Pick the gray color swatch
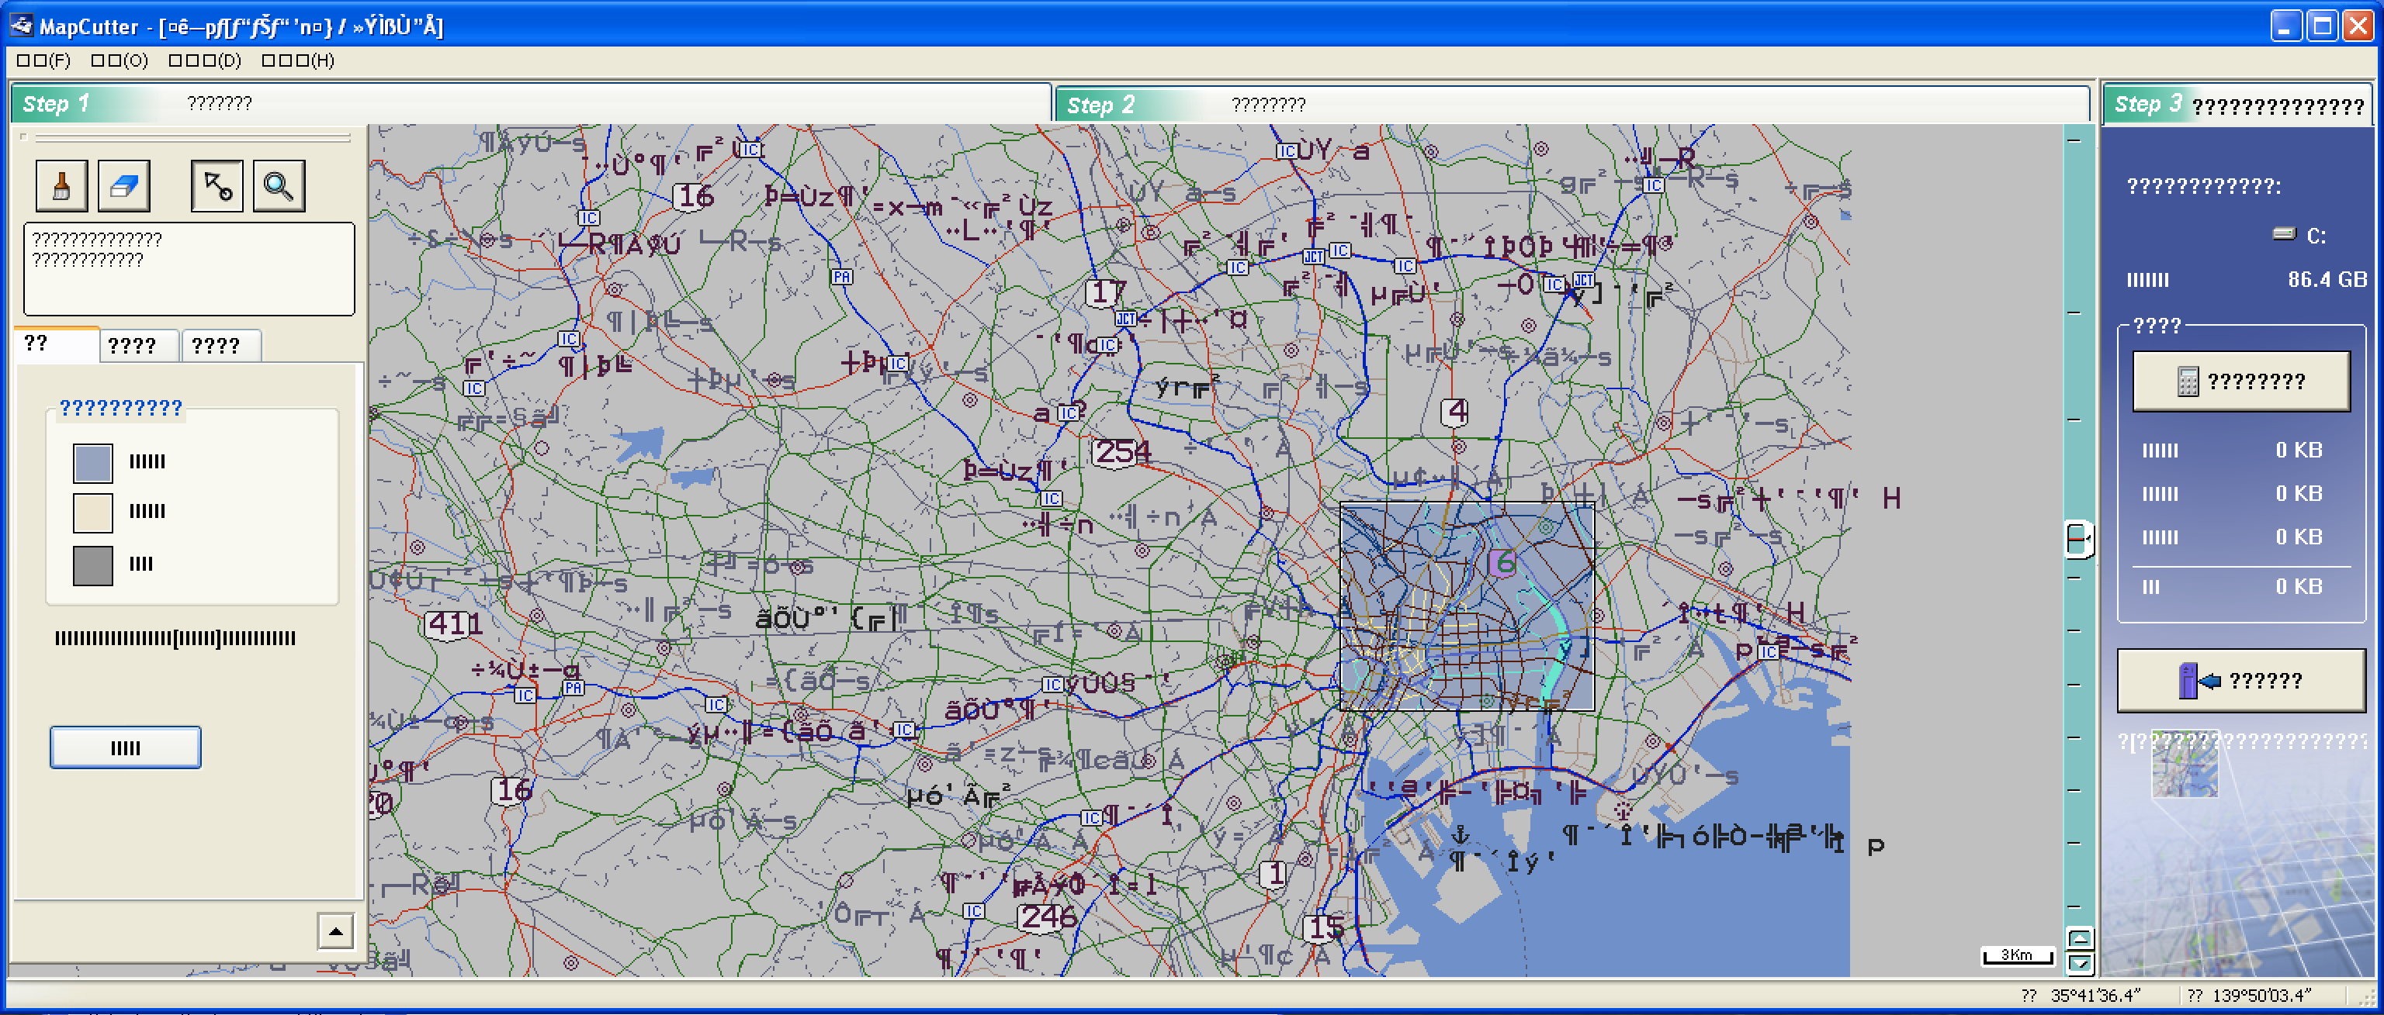 coord(92,564)
